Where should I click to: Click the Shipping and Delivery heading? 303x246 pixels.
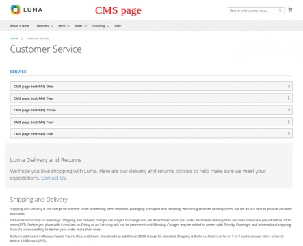point(39,200)
